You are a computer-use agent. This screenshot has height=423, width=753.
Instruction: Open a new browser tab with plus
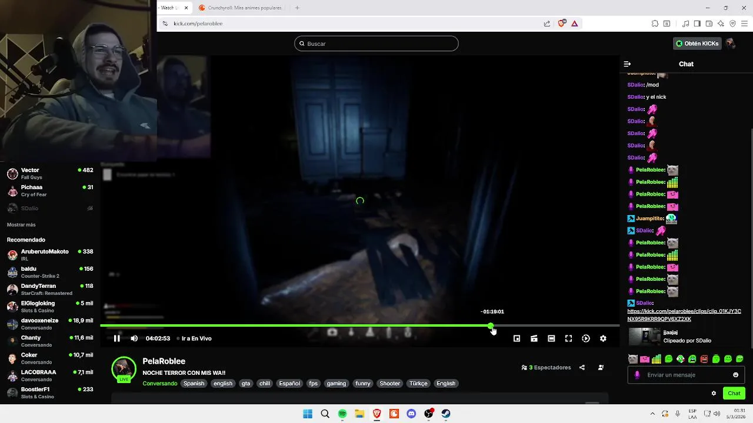click(297, 8)
